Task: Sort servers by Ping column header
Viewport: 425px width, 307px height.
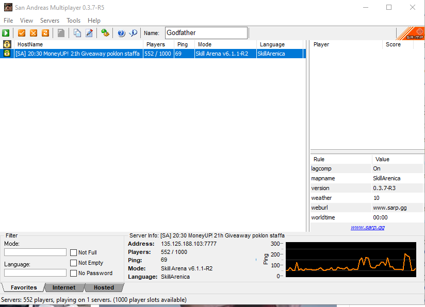Action: 182,45
